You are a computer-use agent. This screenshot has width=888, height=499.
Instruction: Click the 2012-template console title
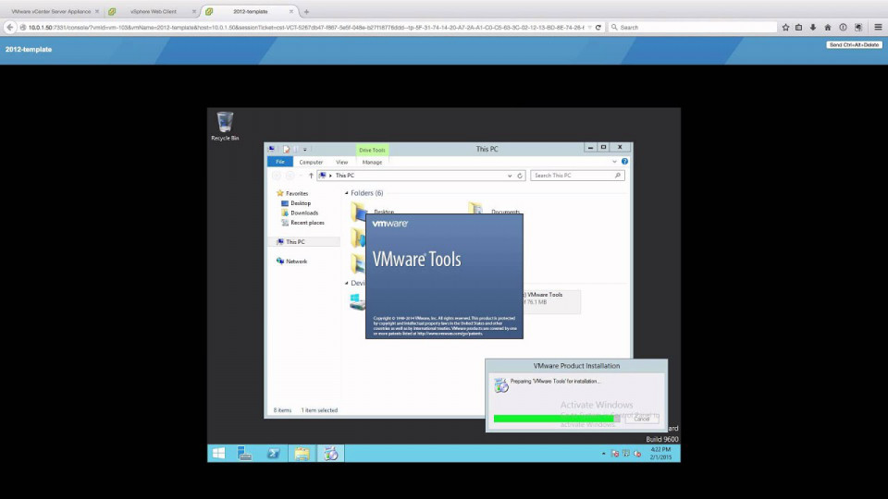(29, 49)
